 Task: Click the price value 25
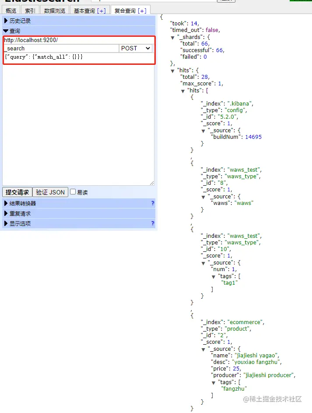tap(236, 368)
